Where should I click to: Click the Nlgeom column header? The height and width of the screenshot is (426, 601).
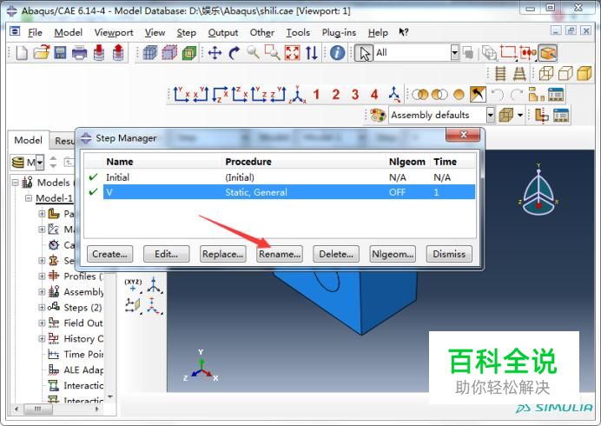tap(406, 162)
